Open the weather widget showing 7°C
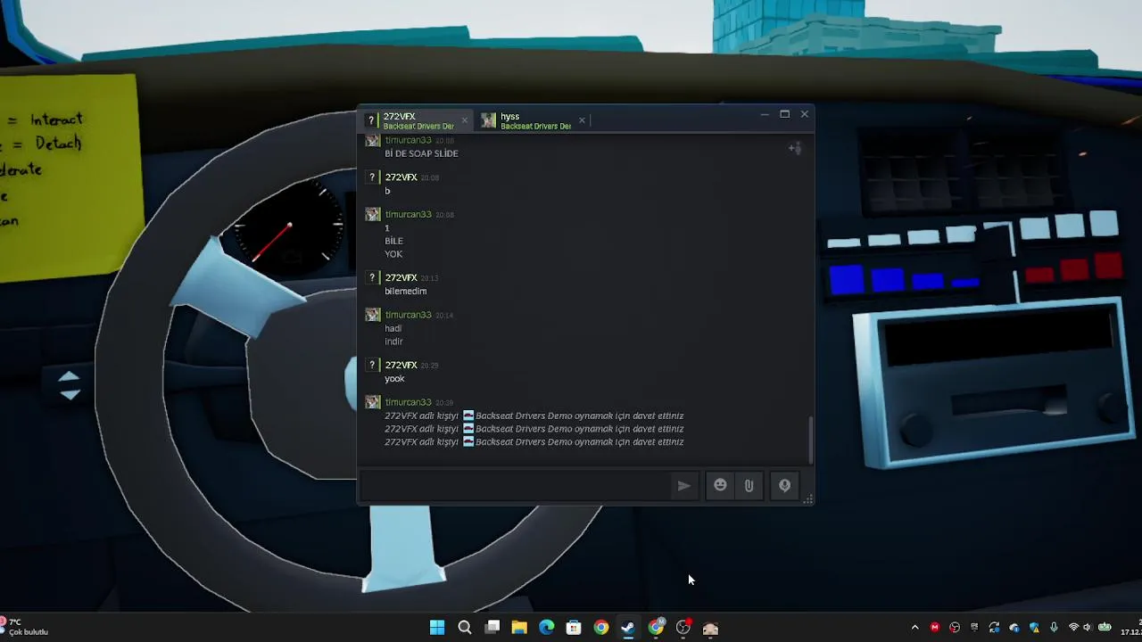 [x=25, y=627]
